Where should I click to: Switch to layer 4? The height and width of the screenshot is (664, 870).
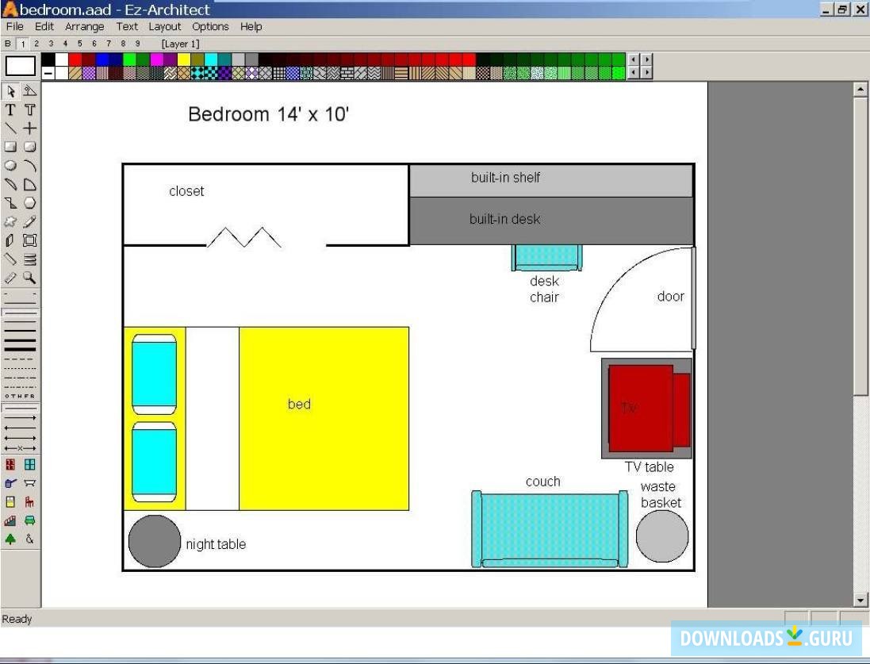pyautogui.click(x=66, y=44)
